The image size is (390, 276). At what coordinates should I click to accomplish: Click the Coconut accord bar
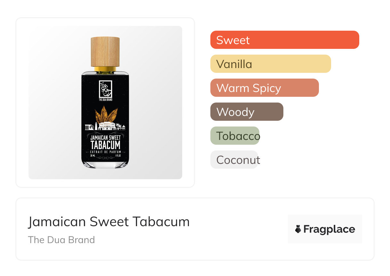point(234,160)
